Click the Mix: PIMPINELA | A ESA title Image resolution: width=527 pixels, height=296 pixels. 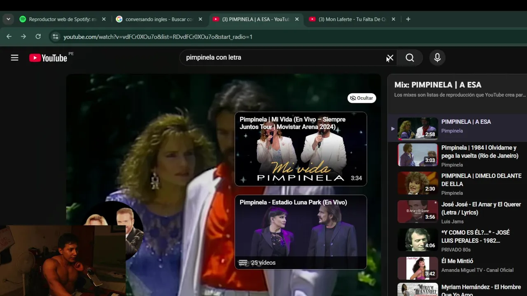(438, 85)
